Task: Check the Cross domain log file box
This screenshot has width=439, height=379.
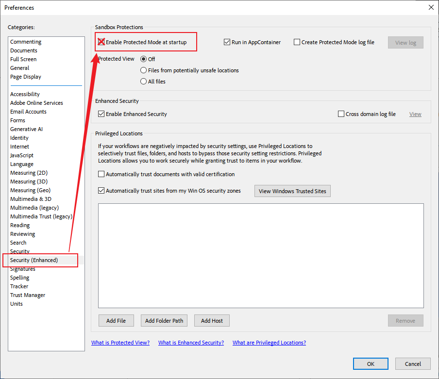Action: point(341,114)
